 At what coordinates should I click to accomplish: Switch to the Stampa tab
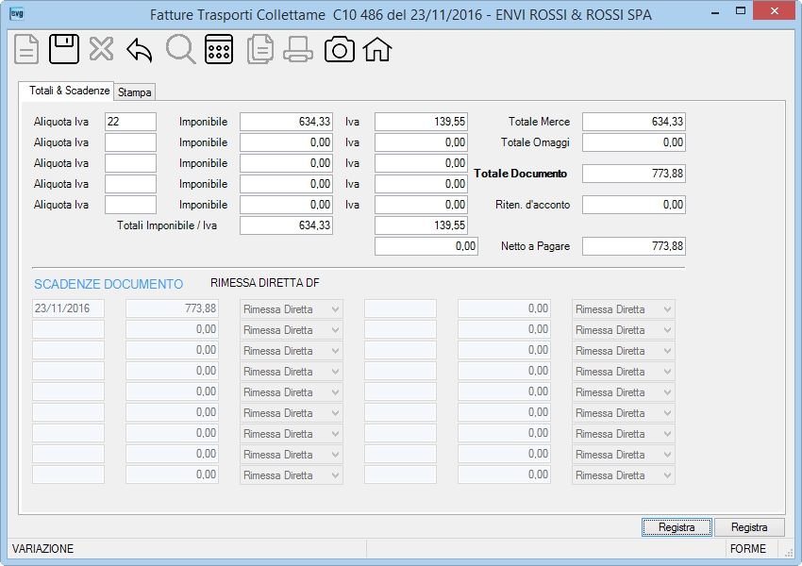pos(135,92)
